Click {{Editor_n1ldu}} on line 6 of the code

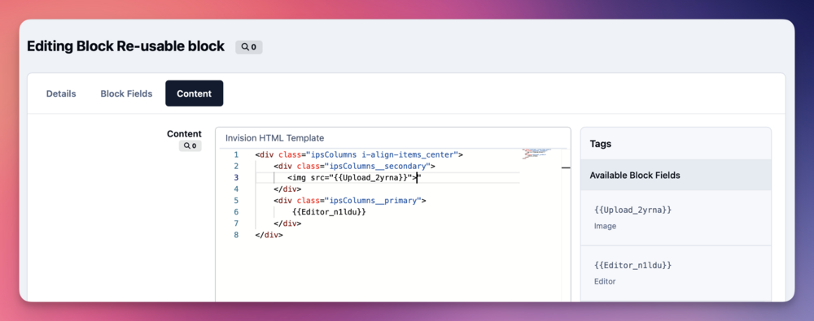point(329,211)
